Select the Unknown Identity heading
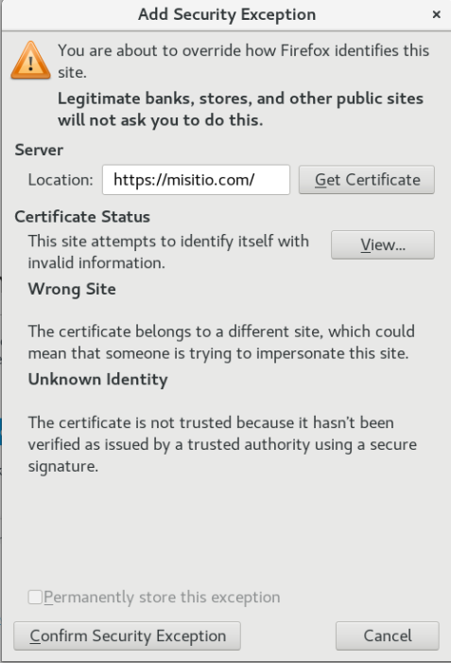 point(98,379)
